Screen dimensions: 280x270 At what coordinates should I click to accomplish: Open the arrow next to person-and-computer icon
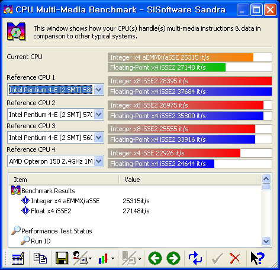(90, 258)
